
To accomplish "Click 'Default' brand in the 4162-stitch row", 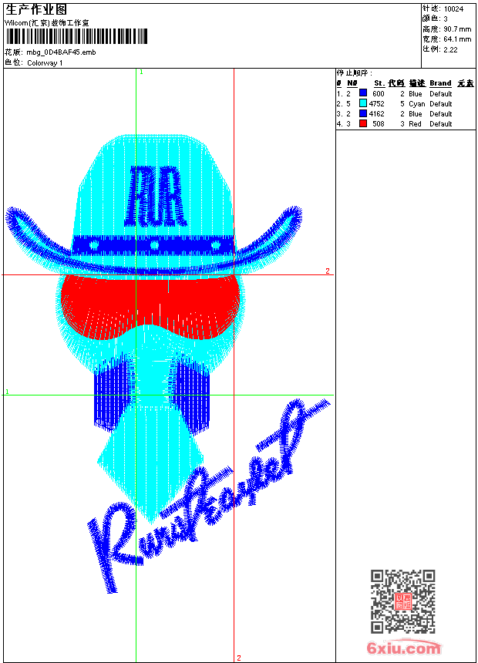I will tap(441, 114).
